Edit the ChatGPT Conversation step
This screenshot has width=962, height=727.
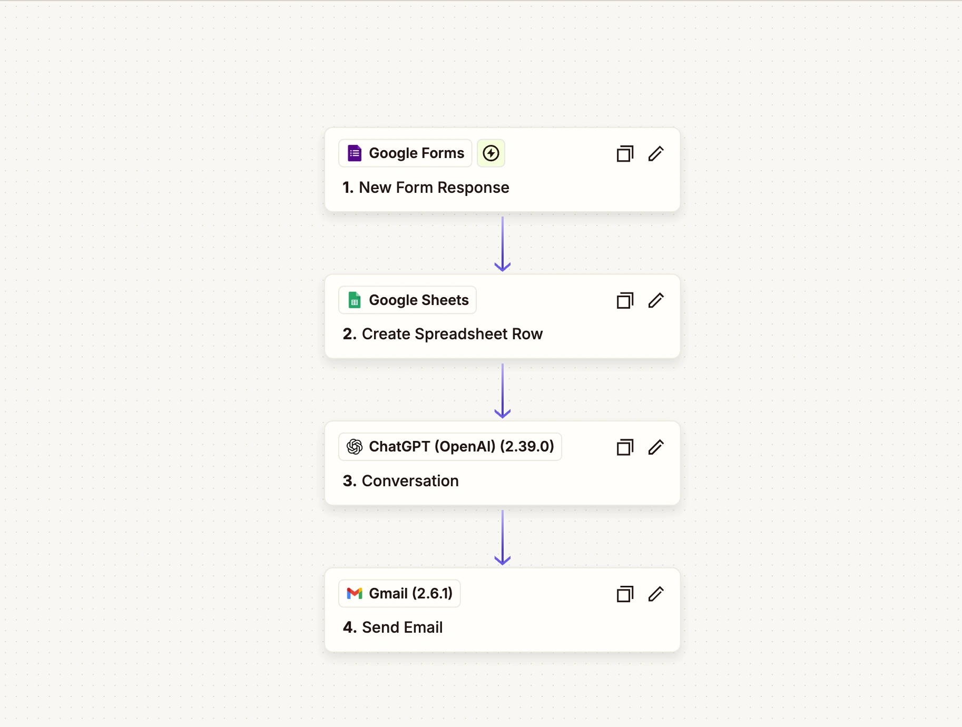tap(656, 447)
